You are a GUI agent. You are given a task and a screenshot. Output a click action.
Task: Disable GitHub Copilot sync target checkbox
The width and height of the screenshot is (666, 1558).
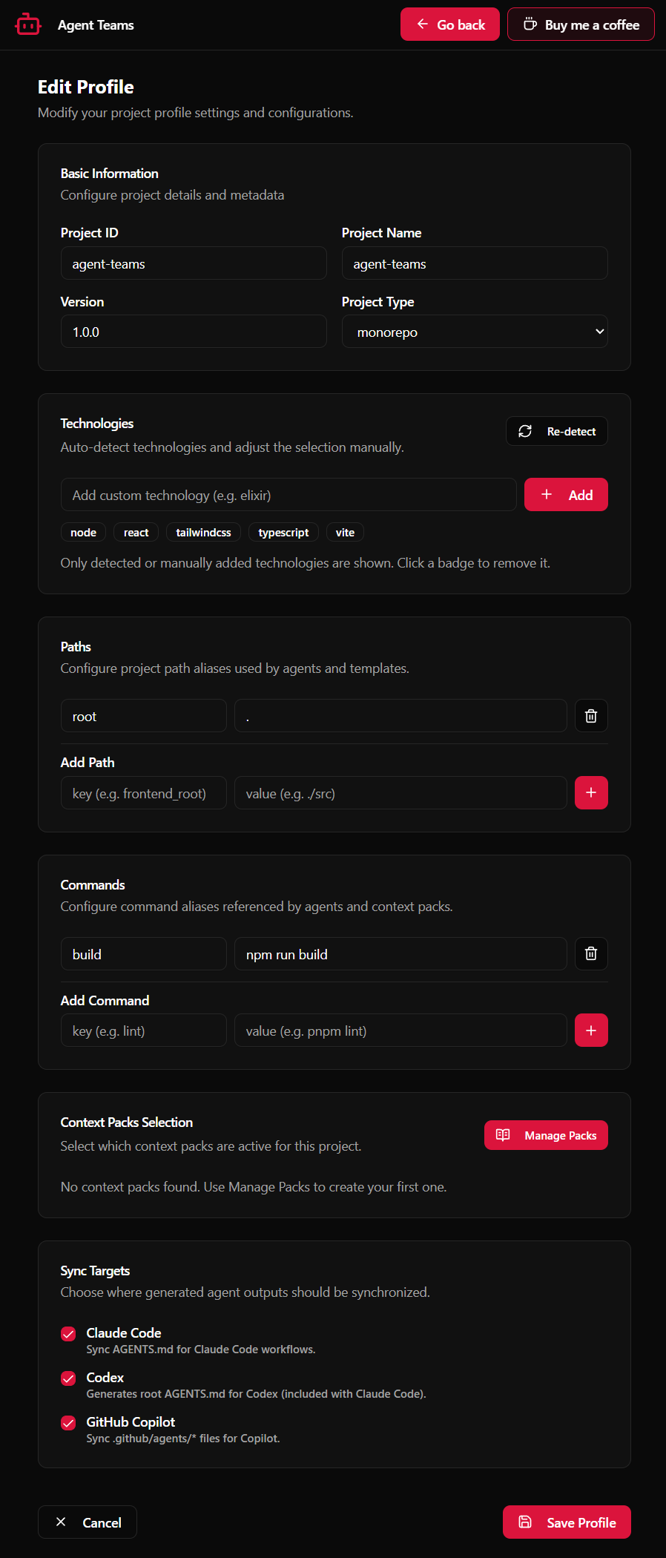click(68, 1423)
